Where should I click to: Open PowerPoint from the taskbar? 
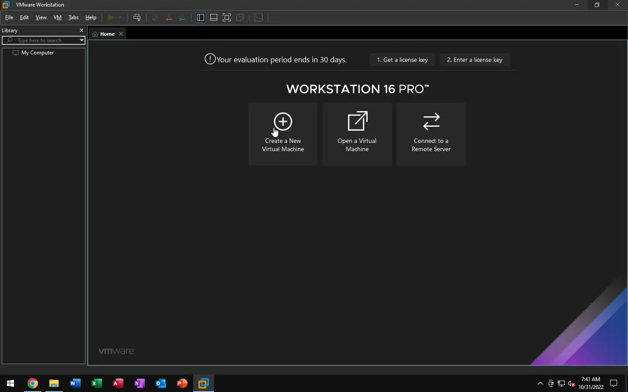pyautogui.click(x=182, y=383)
